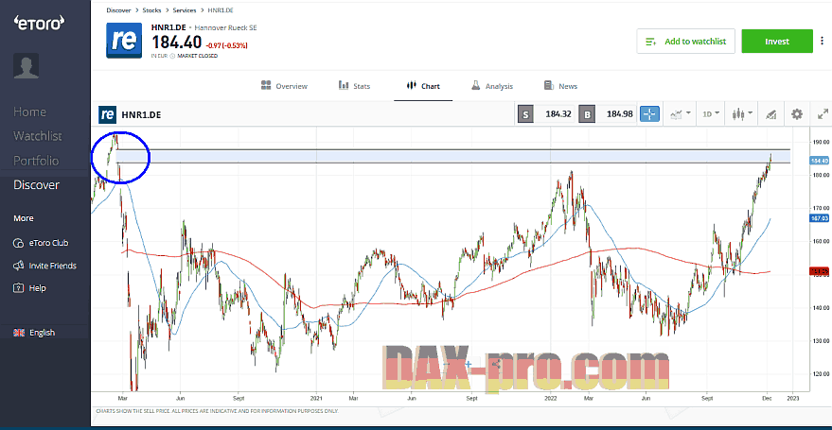The height and width of the screenshot is (430, 832).
Task: Click the eToro logo
Action: pyautogui.click(x=39, y=23)
